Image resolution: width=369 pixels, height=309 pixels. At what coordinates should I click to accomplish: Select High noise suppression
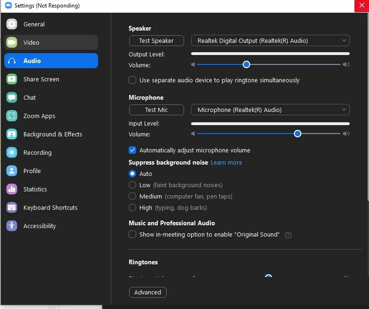click(x=132, y=208)
